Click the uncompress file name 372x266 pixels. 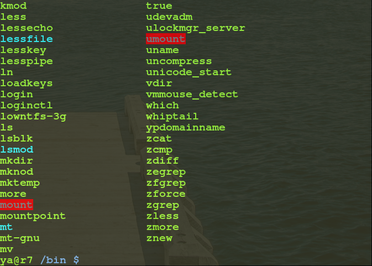point(179,61)
